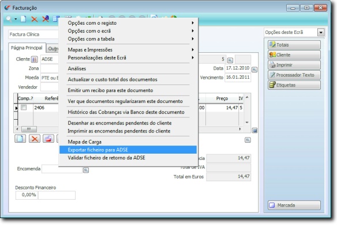The width and height of the screenshot is (337, 225).
Task: Open the 'Opções deste Ecrã' dropdown arrow
Action: pyautogui.click(x=321, y=33)
